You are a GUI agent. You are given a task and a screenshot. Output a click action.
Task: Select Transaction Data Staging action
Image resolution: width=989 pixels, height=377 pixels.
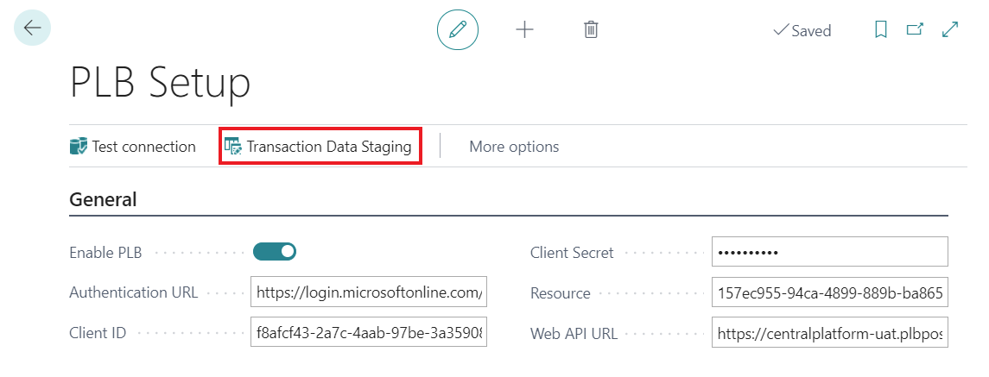tap(328, 147)
